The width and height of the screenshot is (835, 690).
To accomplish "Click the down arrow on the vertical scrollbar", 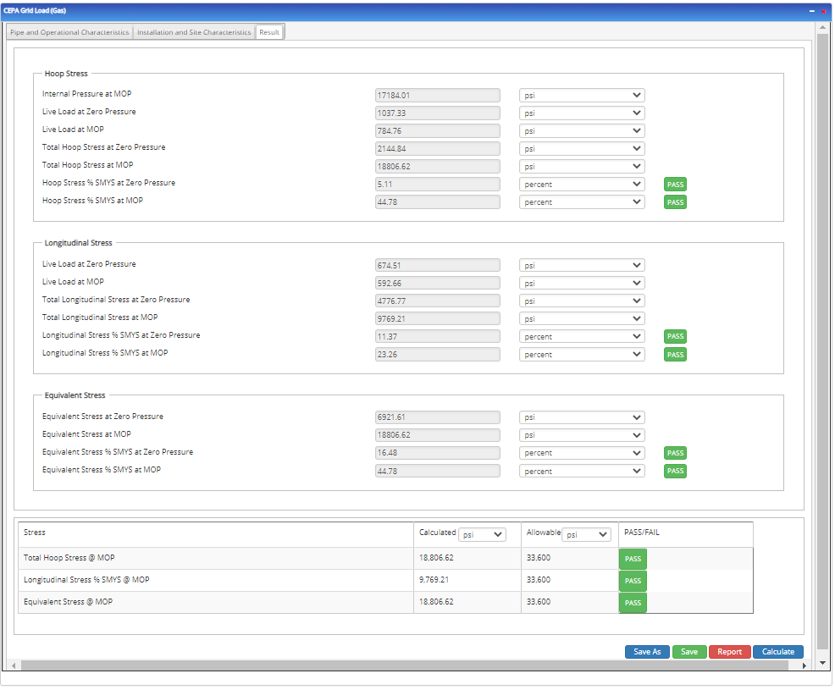I will click(x=821, y=661).
